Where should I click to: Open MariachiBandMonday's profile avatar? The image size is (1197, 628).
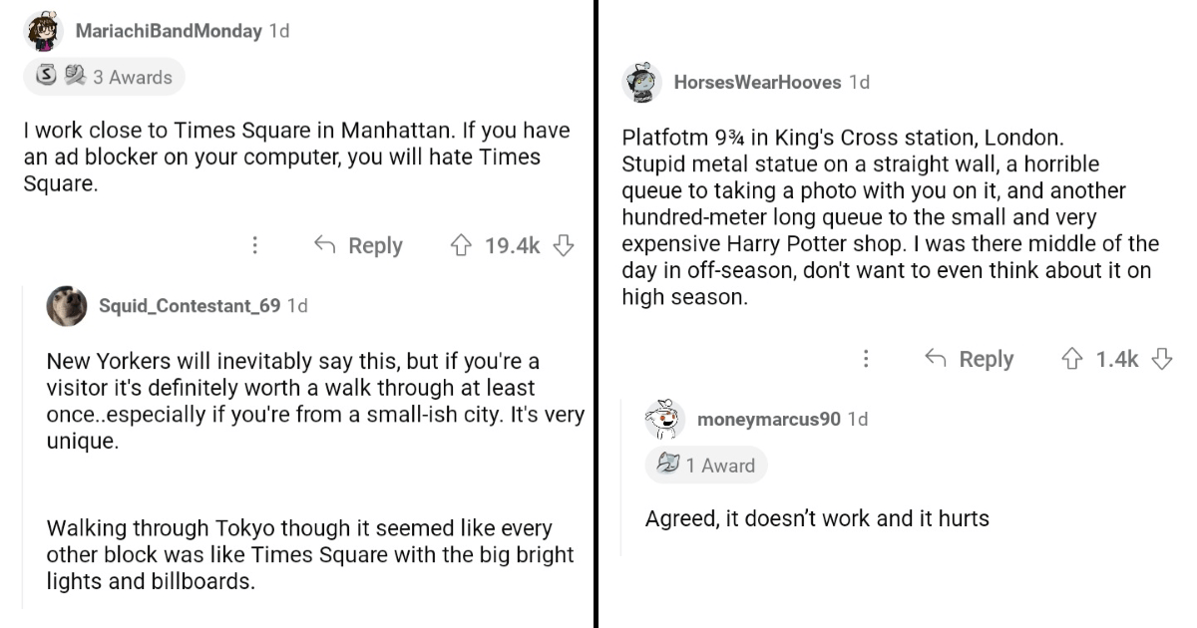(44, 31)
